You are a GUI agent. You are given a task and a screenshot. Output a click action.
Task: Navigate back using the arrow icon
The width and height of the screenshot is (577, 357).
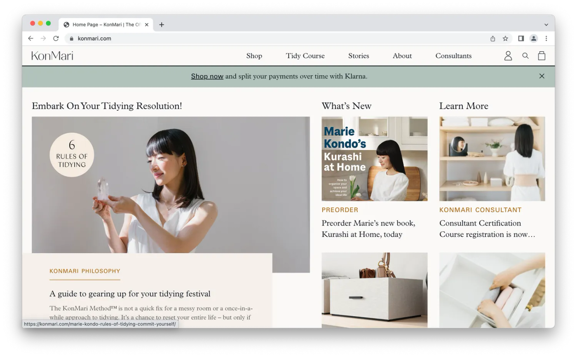(x=30, y=38)
